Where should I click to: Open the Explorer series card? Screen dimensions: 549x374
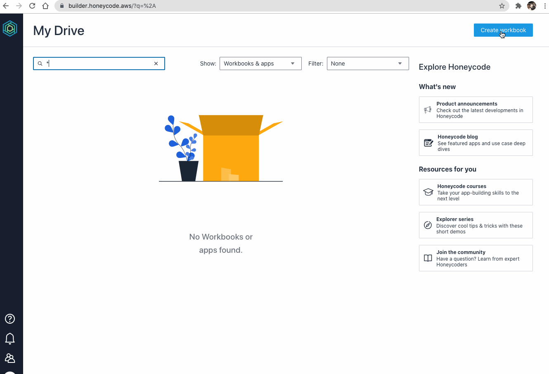476,225
